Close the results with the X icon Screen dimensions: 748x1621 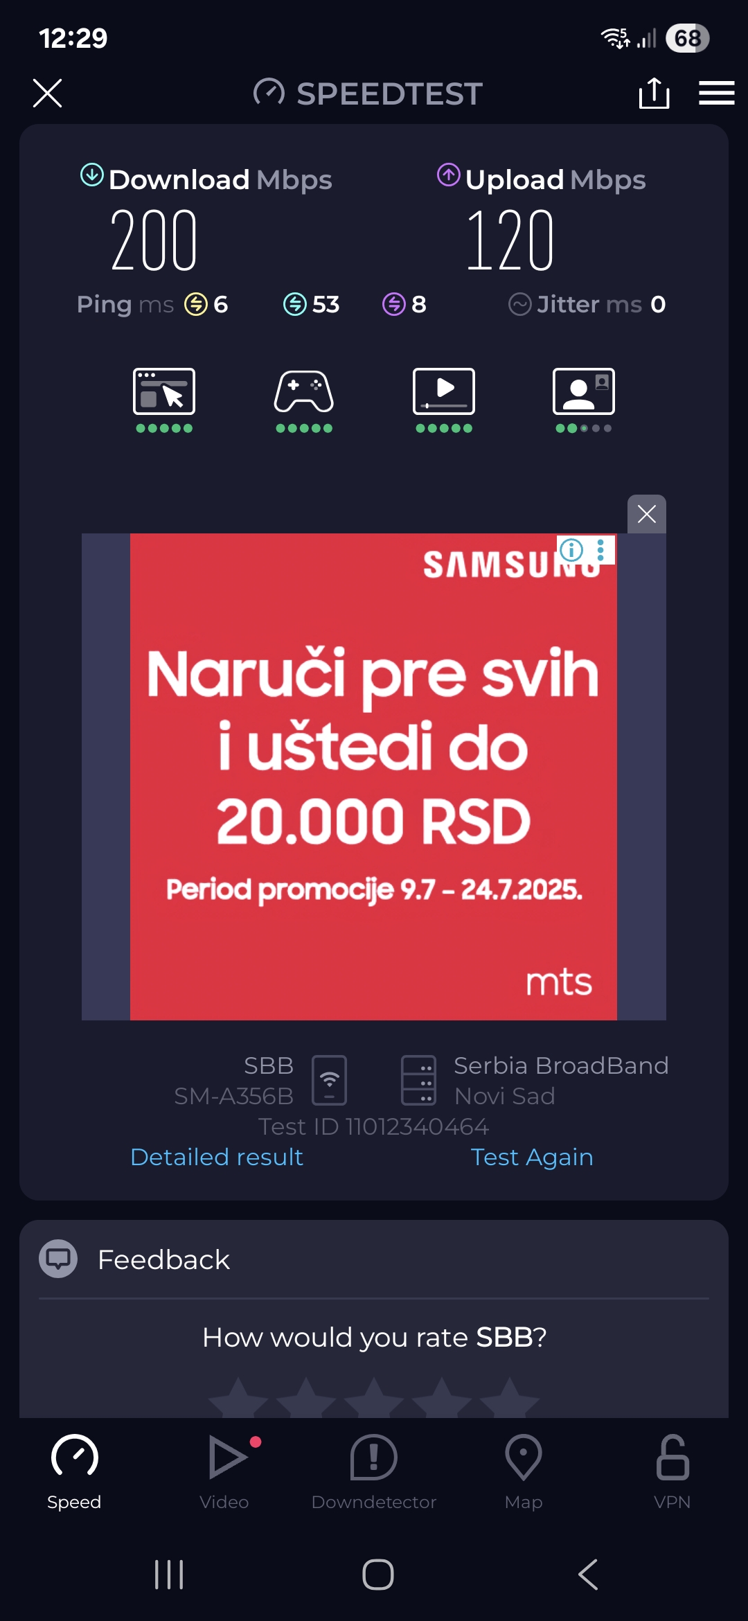click(x=47, y=93)
